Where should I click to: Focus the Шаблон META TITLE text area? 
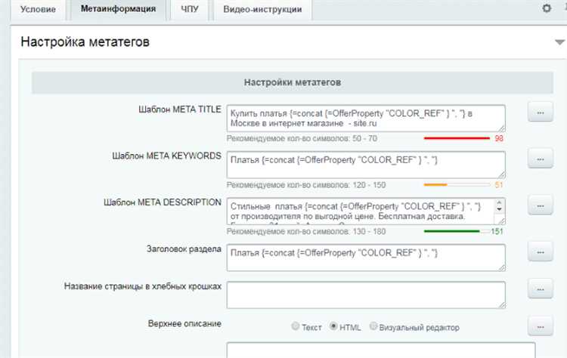pyautogui.click(x=366, y=119)
